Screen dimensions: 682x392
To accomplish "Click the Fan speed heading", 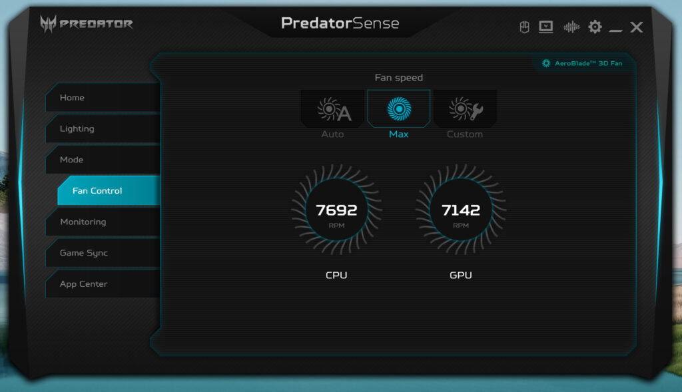I will click(399, 78).
